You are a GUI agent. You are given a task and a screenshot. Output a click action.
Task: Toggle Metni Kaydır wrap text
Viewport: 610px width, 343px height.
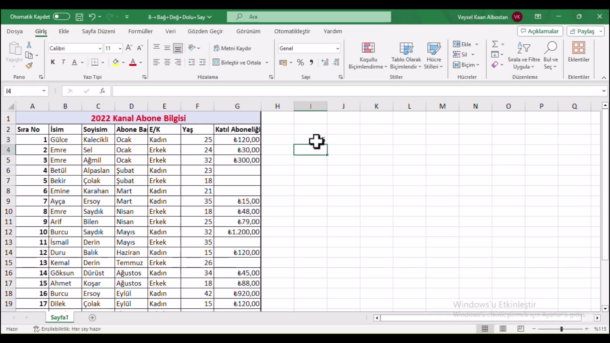click(x=232, y=48)
